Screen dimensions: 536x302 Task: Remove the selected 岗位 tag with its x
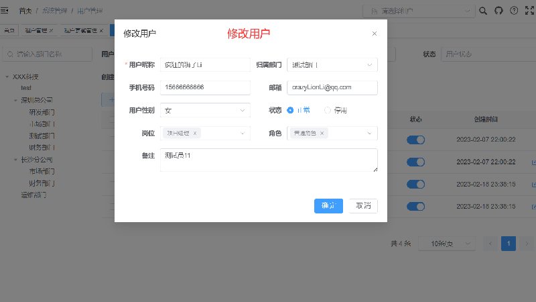point(195,134)
